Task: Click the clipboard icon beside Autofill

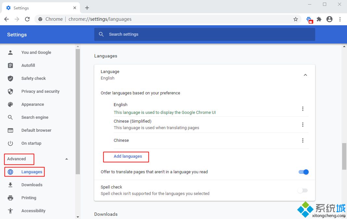Action: coord(10,66)
